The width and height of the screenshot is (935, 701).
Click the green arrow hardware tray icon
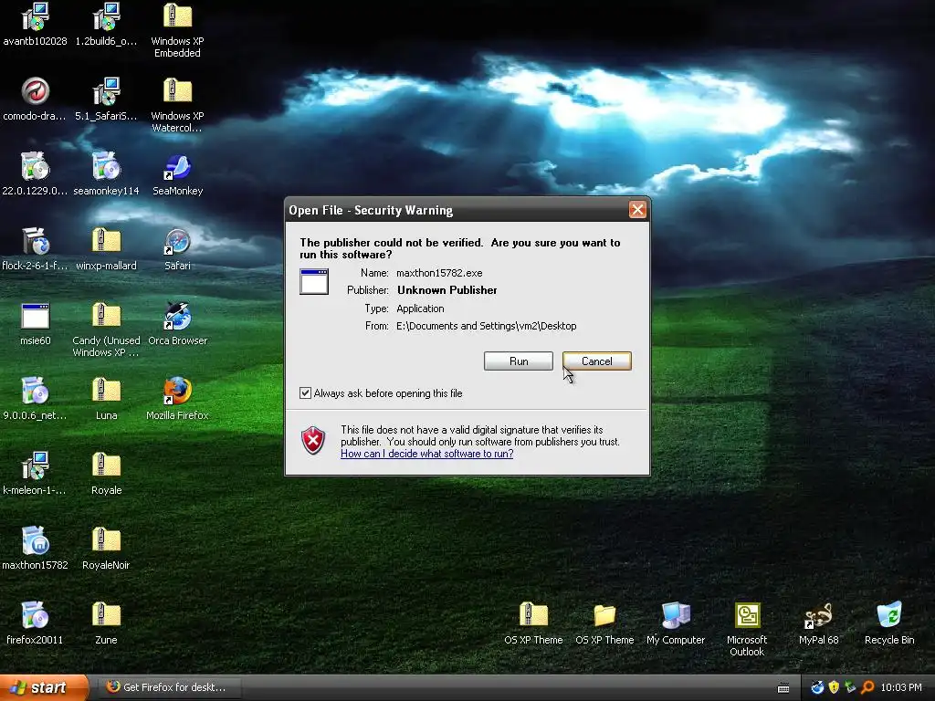(850, 687)
